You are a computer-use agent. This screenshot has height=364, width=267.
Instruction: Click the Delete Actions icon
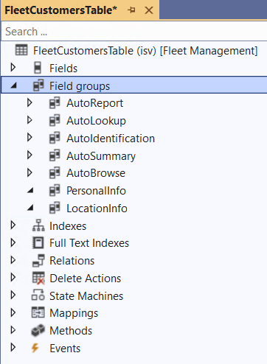point(38,279)
